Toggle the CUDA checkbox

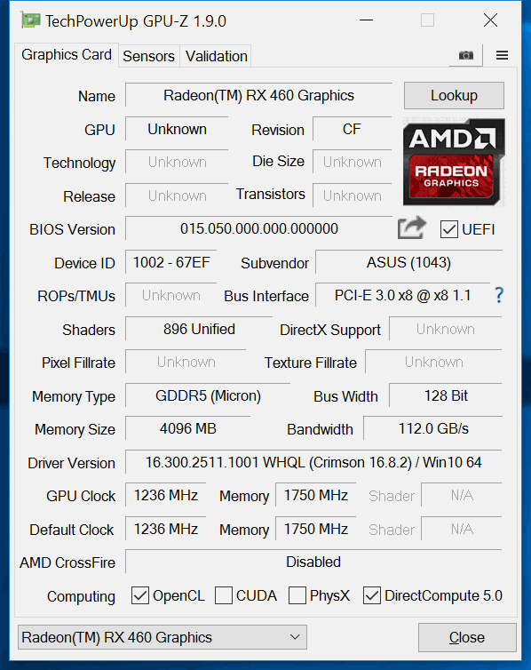[x=223, y=595]
